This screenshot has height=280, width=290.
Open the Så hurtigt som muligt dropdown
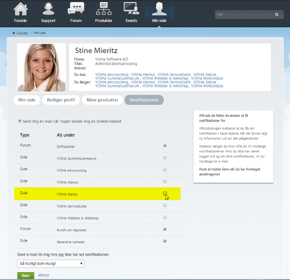pos(51,263)
